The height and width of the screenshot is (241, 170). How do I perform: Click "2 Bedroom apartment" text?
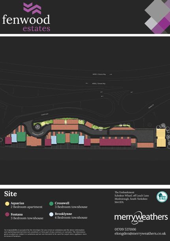pyautogui.click(x=26, y=207)
